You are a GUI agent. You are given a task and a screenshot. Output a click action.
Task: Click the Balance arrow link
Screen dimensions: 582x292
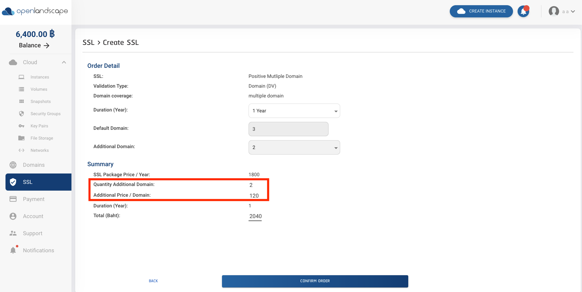[x=47, y=45]
